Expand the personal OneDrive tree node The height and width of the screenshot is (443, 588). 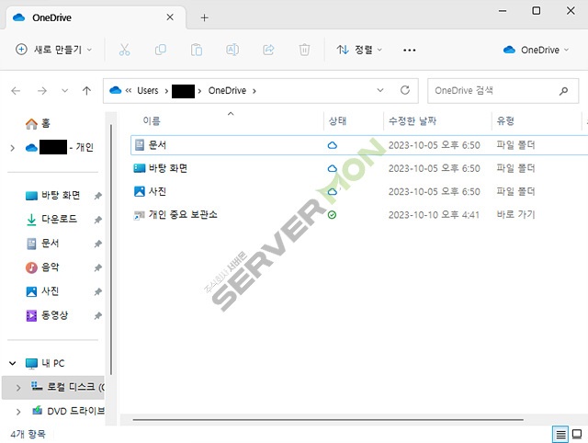coord(12,148)
